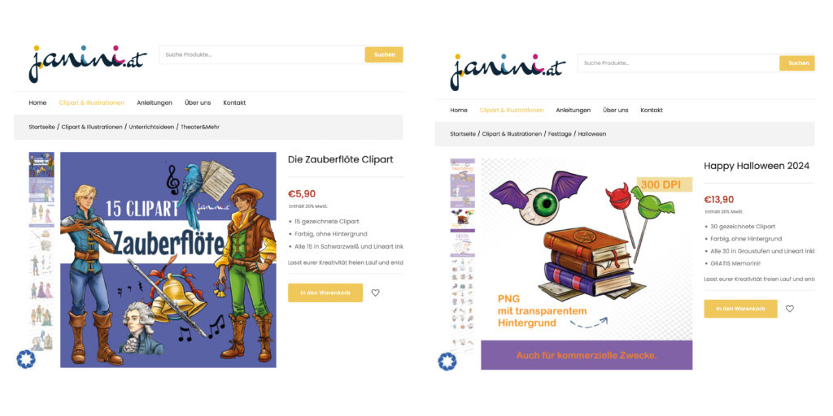Open the janini.at logo on right page

[508, 71]
